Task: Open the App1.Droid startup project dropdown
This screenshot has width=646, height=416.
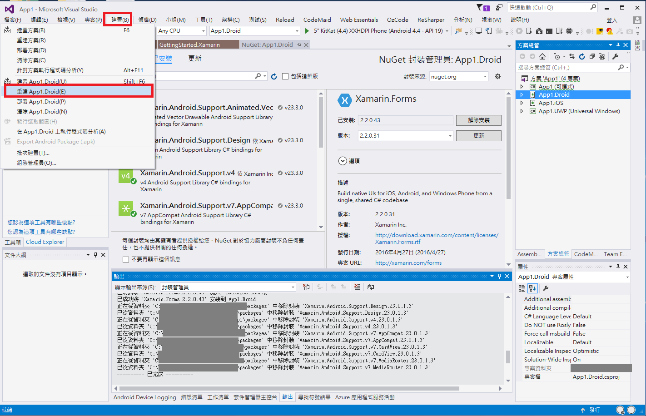Action: pyautogui.click(x=255, y=31)
